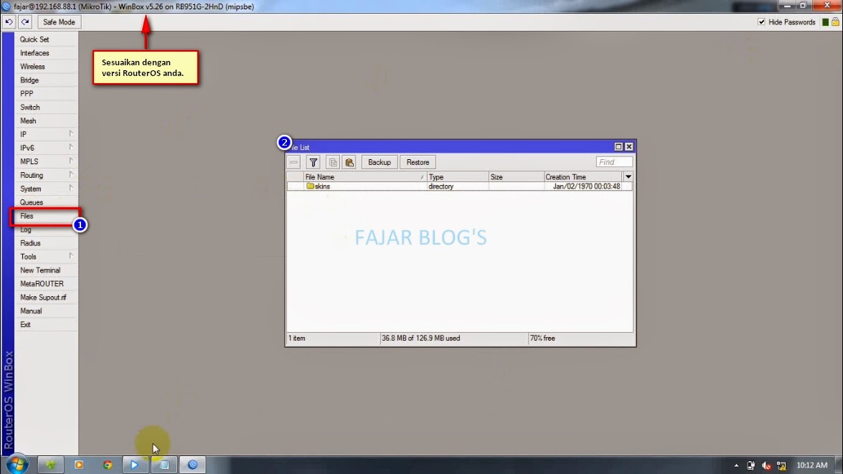Click the Find input field
Image resolution: width=843 pixels, height=474 pixels.
[614, 162]
